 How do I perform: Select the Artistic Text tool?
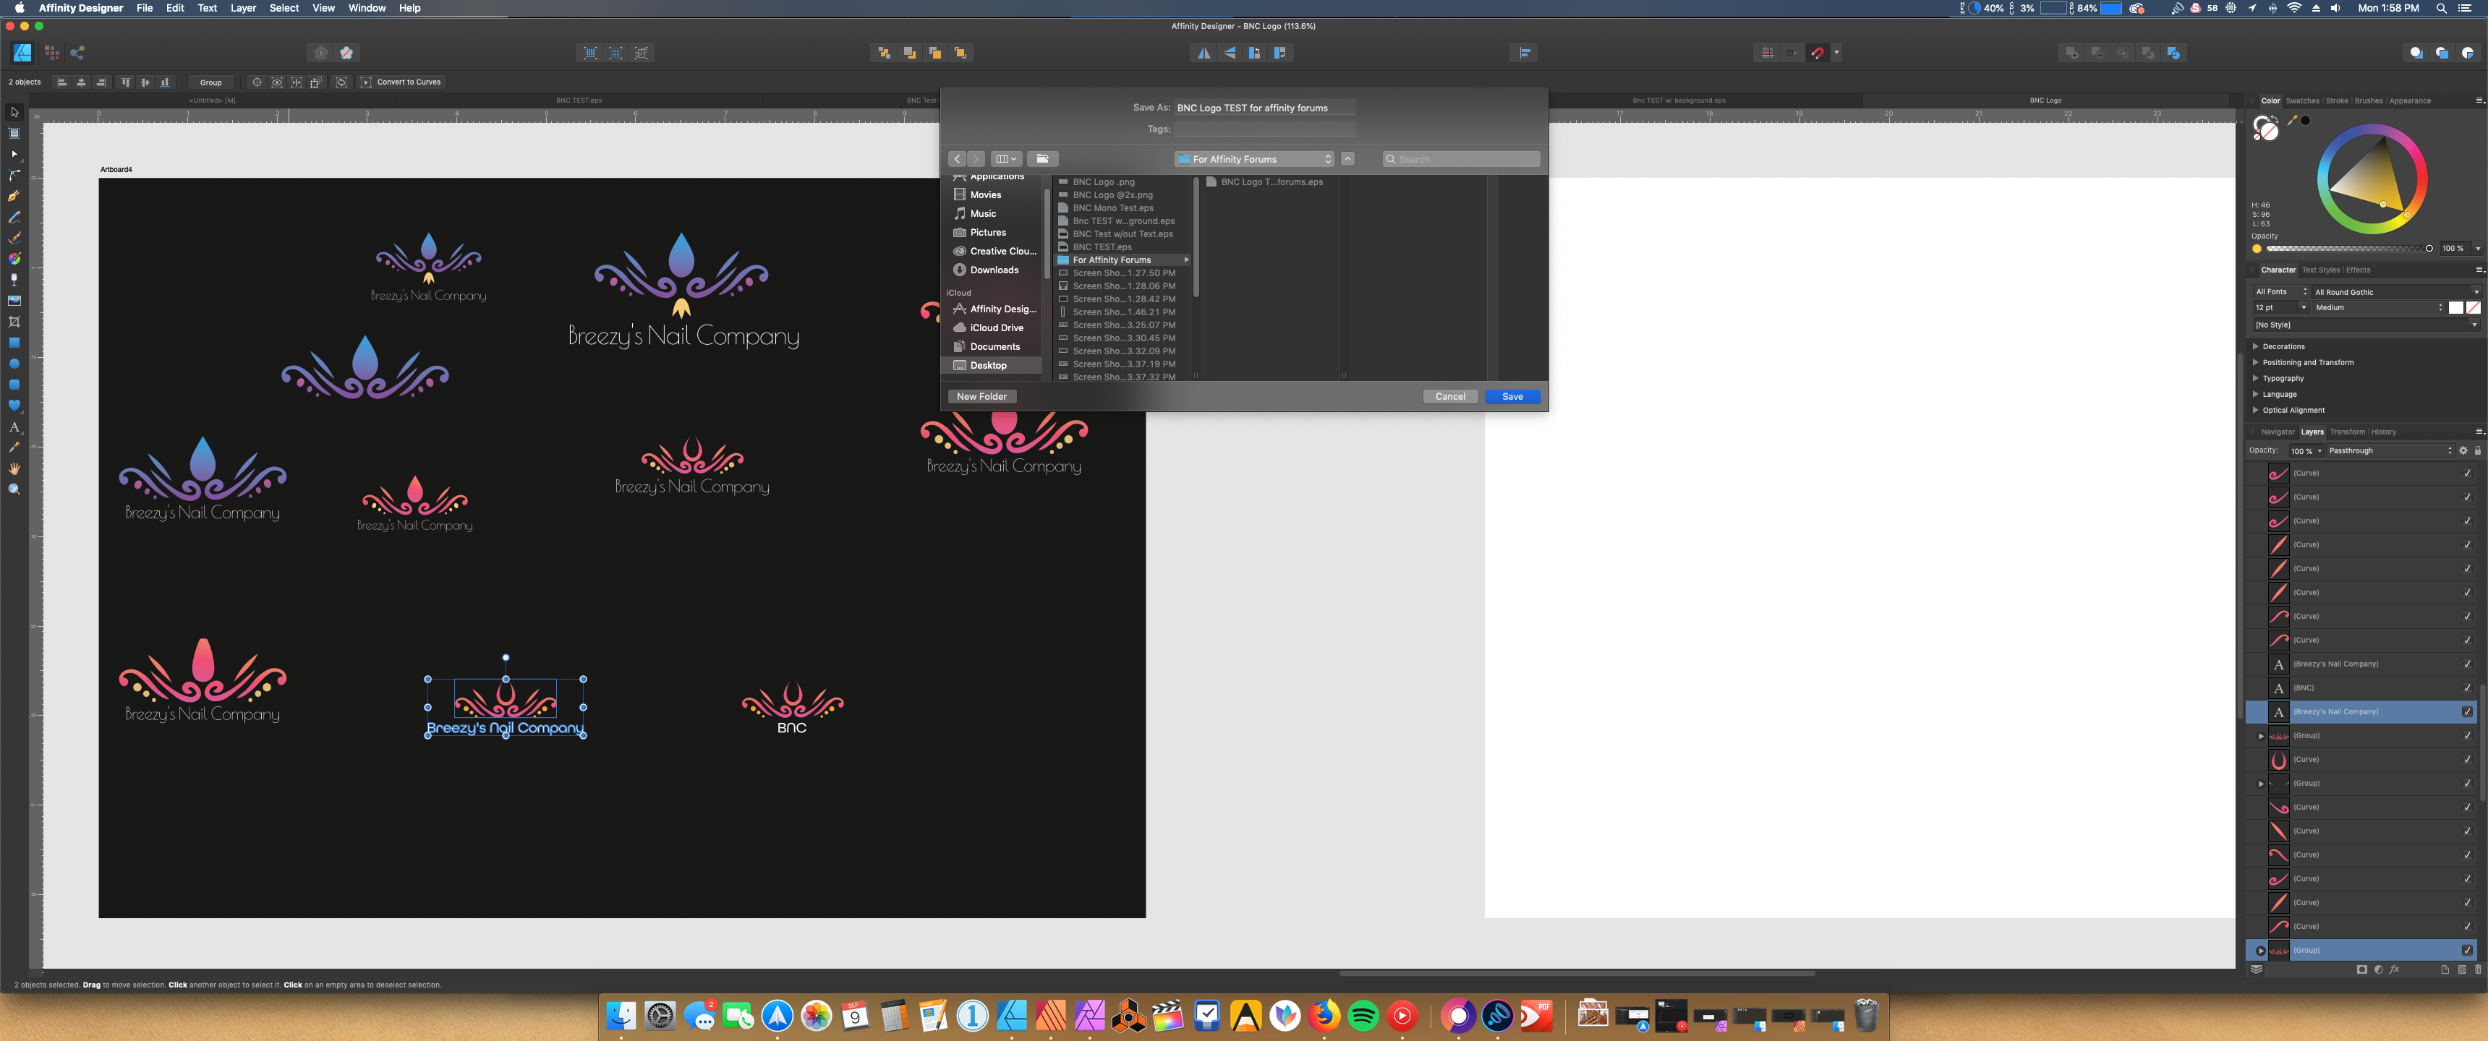pyautogui.click(x=14, y=427)
